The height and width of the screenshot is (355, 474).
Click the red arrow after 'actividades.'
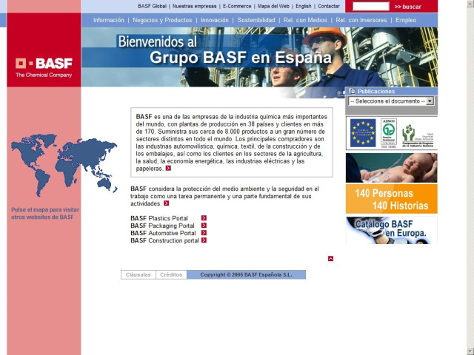(x=166, y=203)
